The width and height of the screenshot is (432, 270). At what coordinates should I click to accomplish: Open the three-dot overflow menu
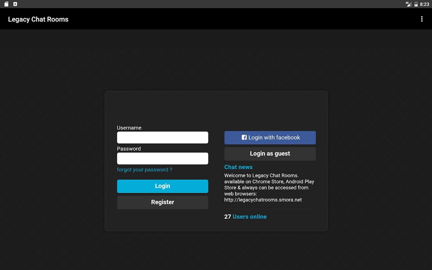(x=422, y=19)
